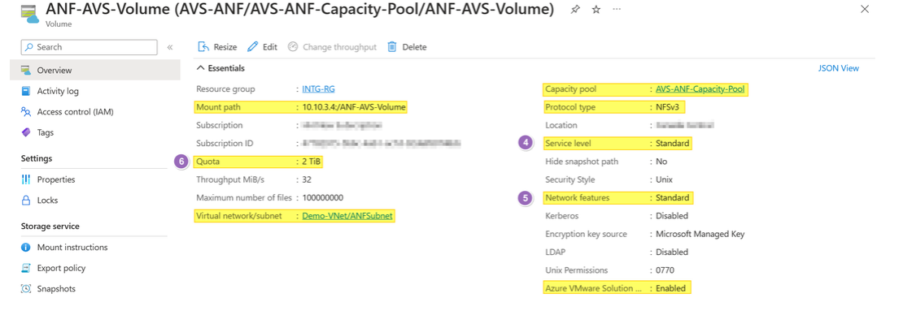Select the Azure VMware Solution Enabled value
Viewport: 899px width, 315px height.
pos(670,288)
